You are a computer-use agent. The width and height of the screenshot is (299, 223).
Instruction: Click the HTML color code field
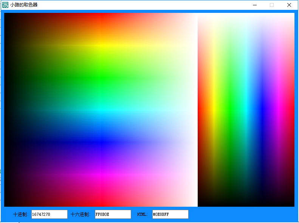(170, 214)
